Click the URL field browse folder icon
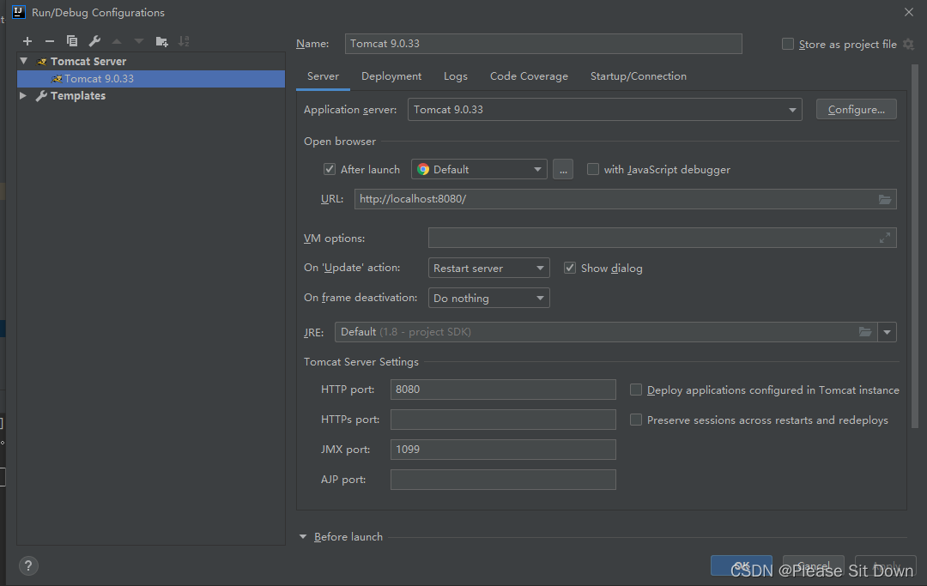This screenshot has height=586, width=927. [884, 199]
